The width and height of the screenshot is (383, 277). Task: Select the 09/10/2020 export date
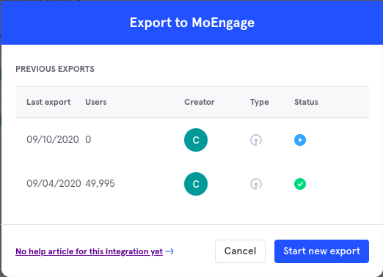click(53, 140)
